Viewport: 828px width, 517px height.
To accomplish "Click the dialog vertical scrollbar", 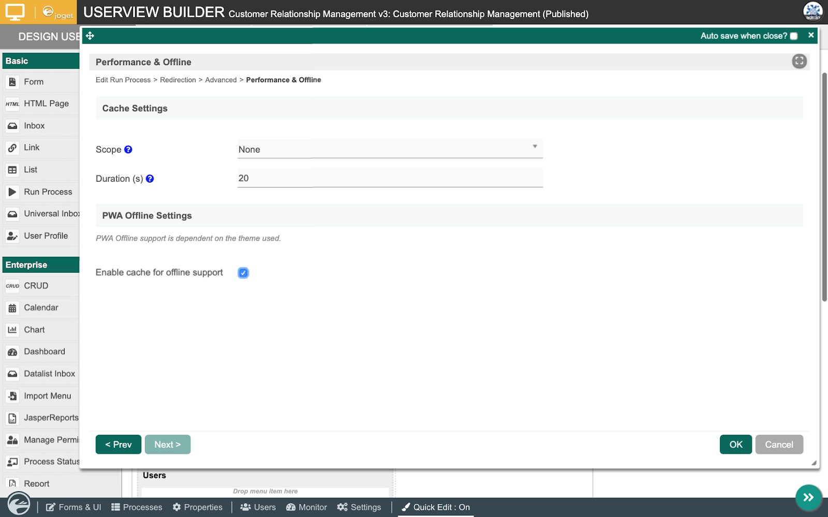I will pos(824,186).
